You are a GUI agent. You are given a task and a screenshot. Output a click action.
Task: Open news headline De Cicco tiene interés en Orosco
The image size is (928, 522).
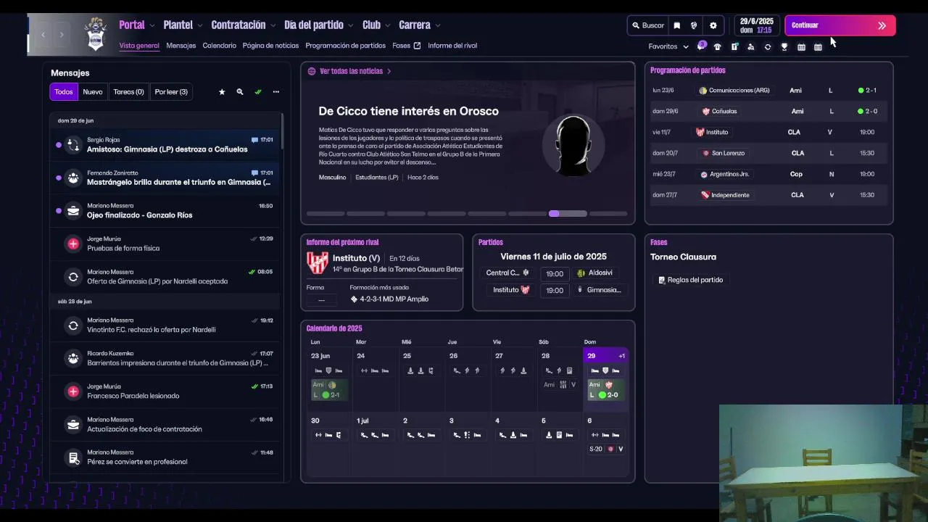point(408,111)
